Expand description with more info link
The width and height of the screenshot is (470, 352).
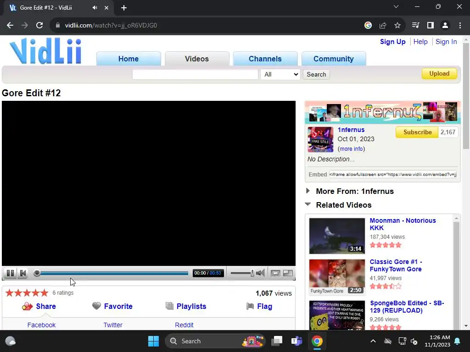tap(351, 149)
